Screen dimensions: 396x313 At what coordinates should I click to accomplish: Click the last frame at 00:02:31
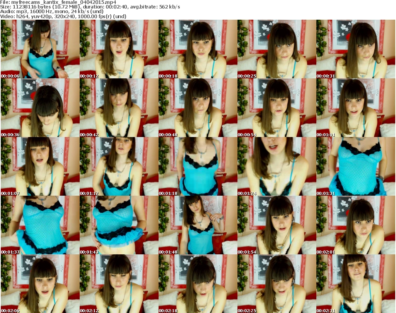[355, 284]
